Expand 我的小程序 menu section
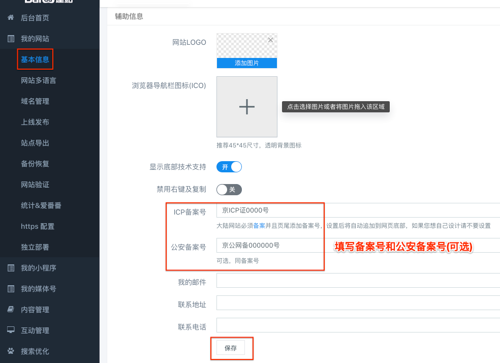The width and height of the screenshot is (500, 363). coord(39,268)
